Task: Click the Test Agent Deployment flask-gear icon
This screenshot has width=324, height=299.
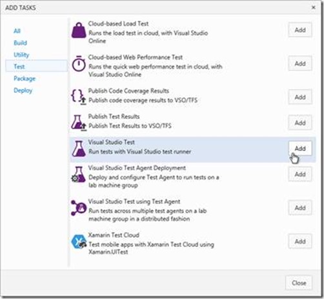Action: 79,174
